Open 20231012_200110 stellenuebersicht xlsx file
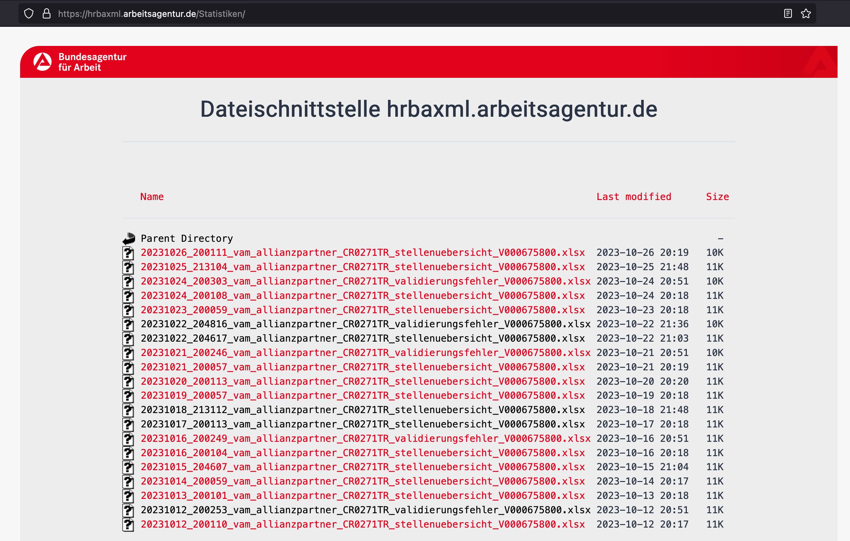The height and width of the screenshot is (541, 850). [362, 524]
